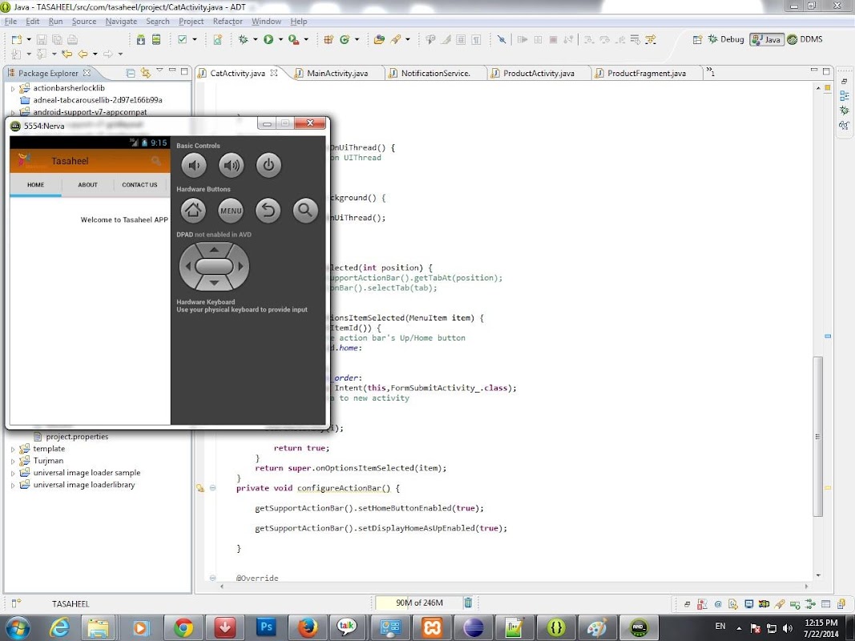Open Photoshop from the Windows taskbar
The width and height of the screenshot is (855, 641).
[266, 627]
